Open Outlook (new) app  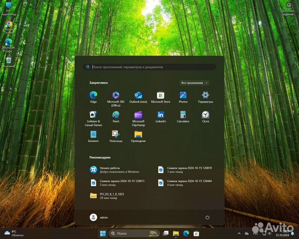pyautogui.click(x=138, y=97)
